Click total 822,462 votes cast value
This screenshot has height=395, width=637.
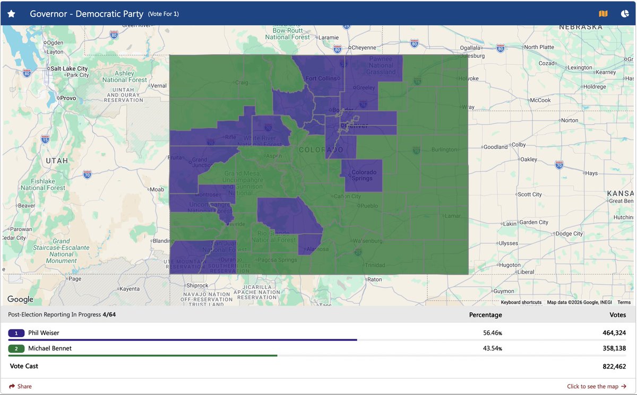614,366
